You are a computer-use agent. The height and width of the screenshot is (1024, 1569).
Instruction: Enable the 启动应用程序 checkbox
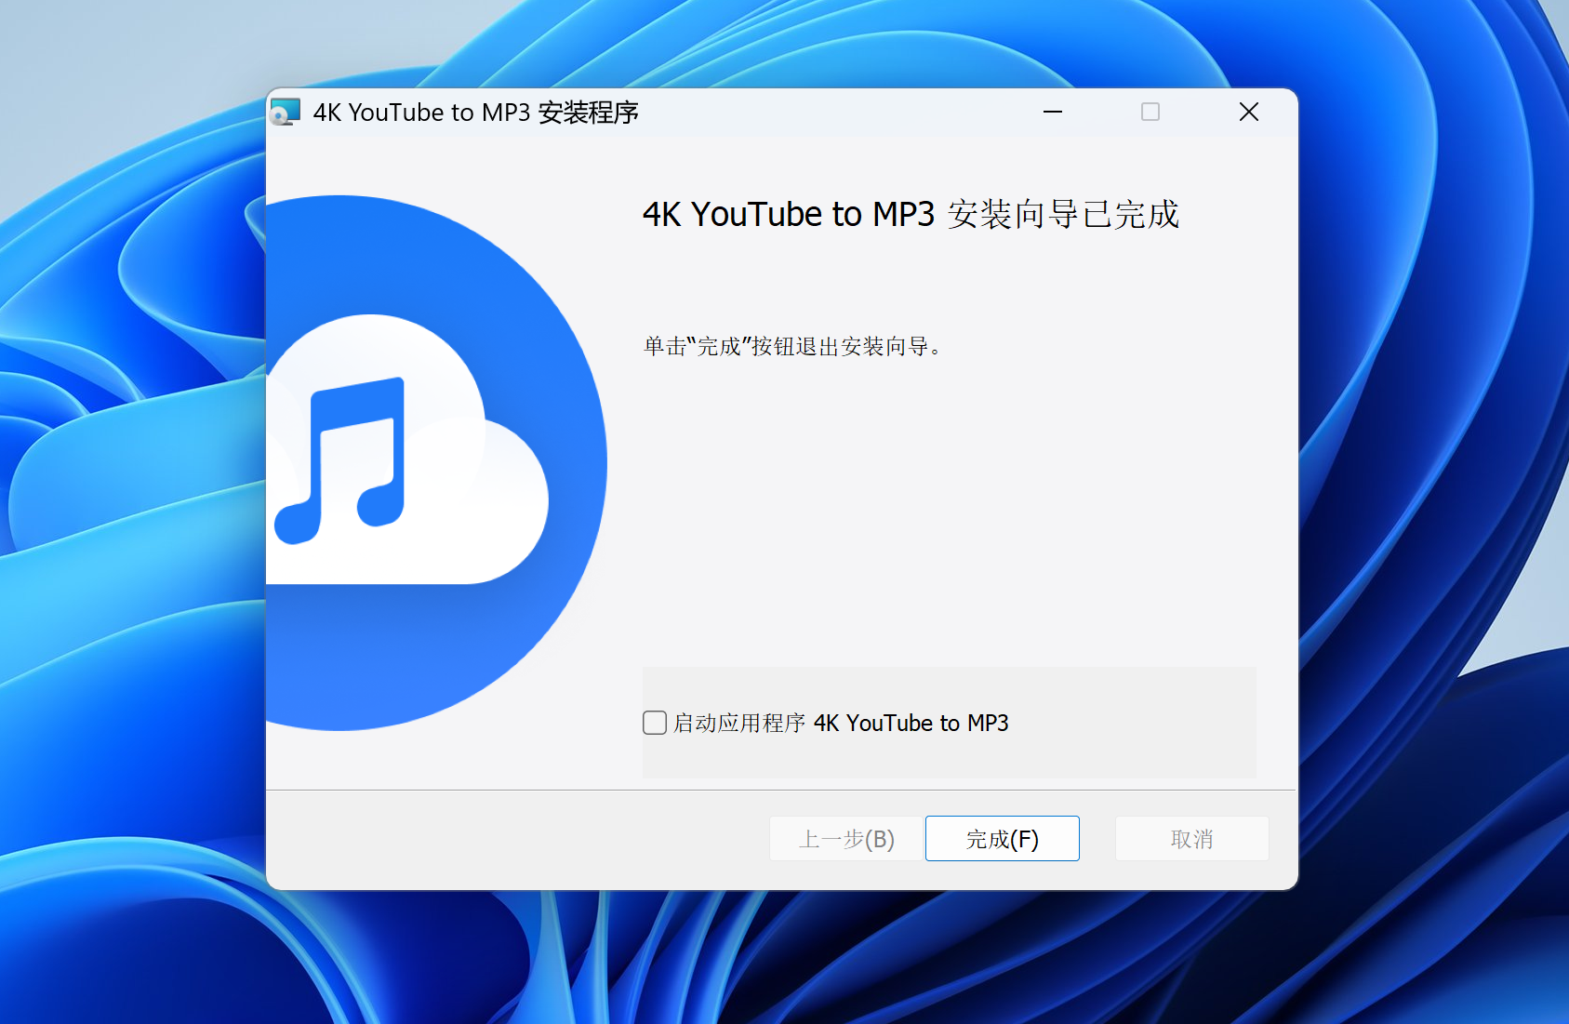click(655, 723)
